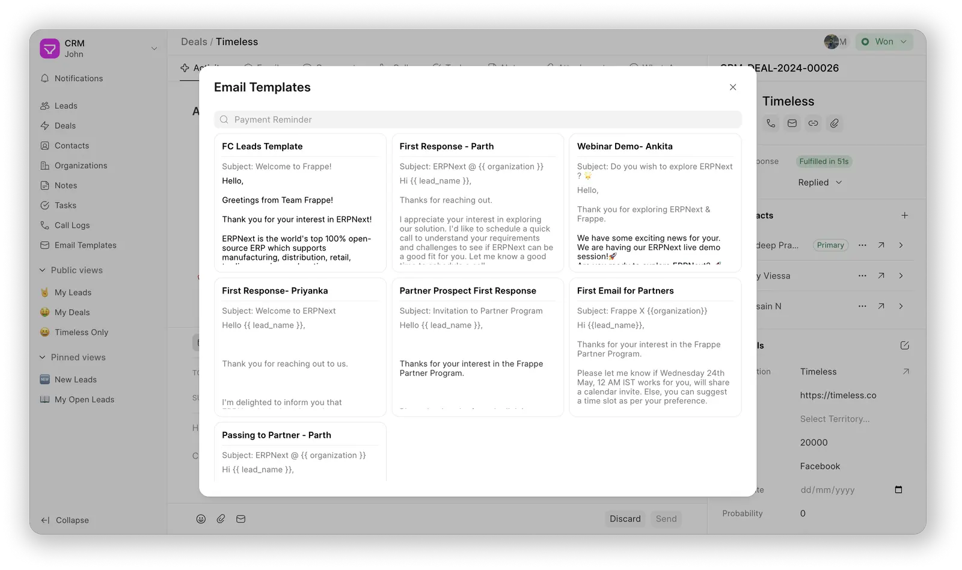The width and height of the screenshot is (962, 570).
Task: Open the Replied status dropdown
Action: 820,182
